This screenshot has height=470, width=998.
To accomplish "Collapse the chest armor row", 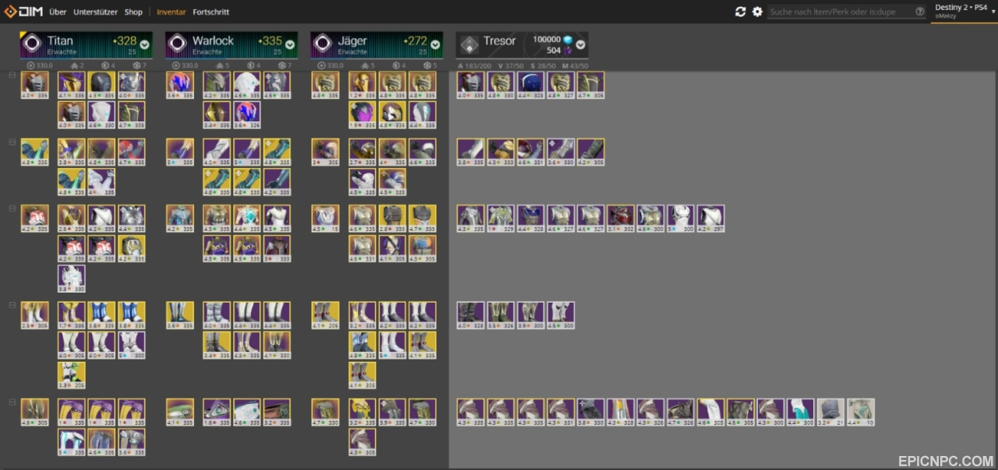I will pos(12,208).
